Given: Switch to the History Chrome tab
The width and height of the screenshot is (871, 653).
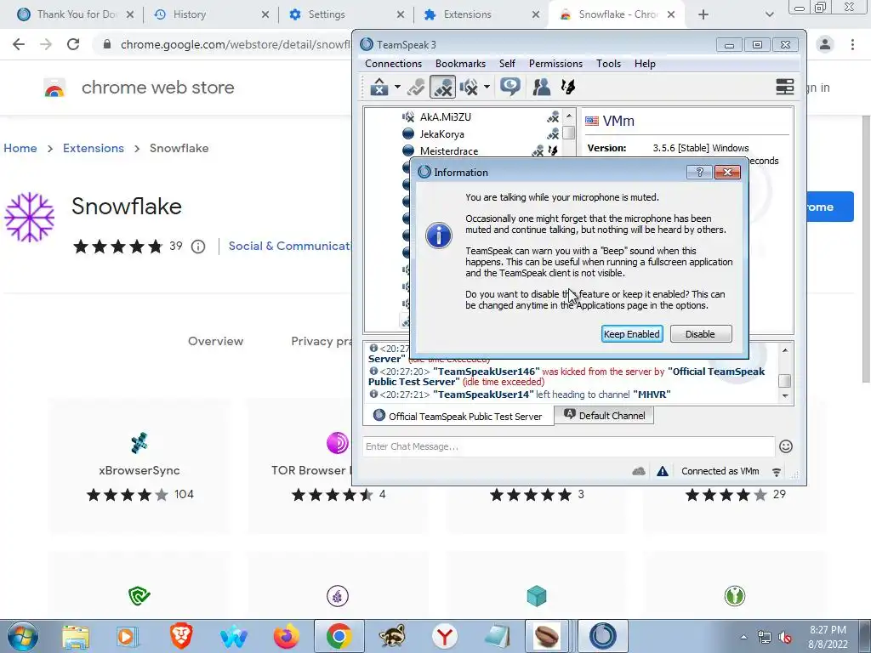Looking at the screenshot, I should (x=211, y=14).
